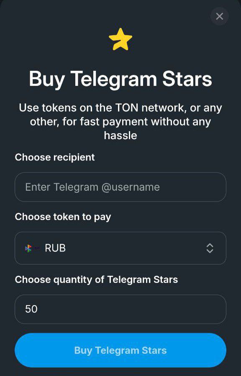Click the word hassle in the subtitle
The image size is (241, 376).
120,135
